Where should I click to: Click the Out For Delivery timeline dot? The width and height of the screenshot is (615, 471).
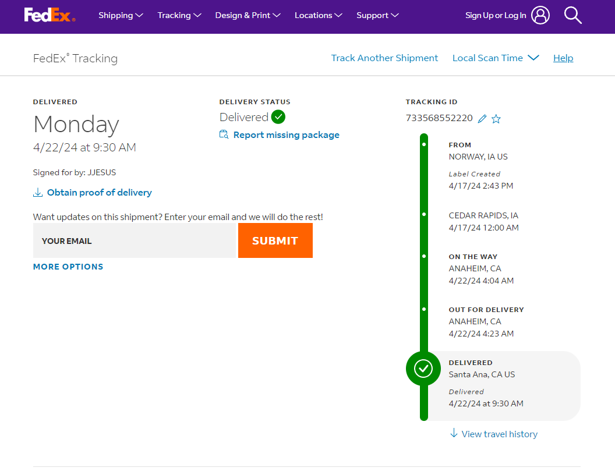click(x=424, y=309)
